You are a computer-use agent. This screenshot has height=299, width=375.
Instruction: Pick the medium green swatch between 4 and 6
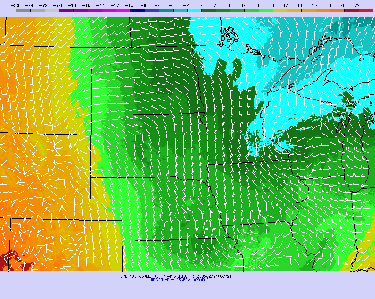(237, 11)
